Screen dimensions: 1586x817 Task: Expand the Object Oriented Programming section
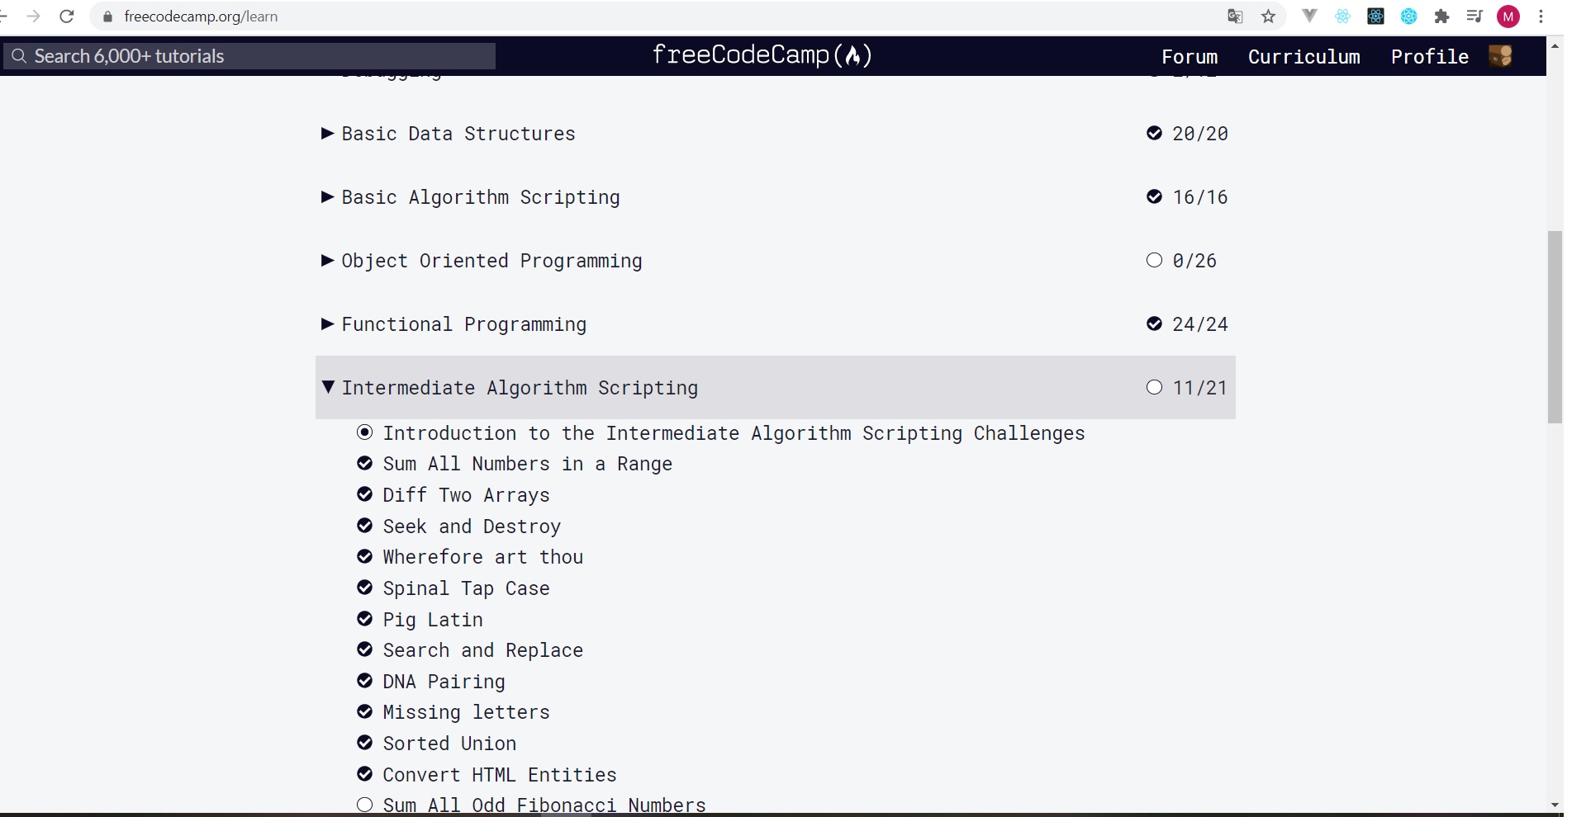coord(328,260)
